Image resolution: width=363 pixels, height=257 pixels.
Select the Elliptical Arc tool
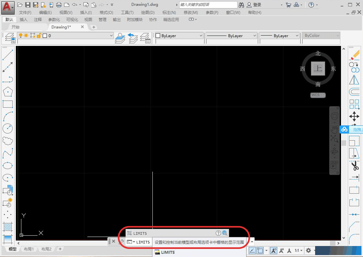8,178
